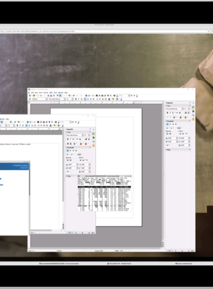
Task: Click the Help icon in front Writer toolbar
Action: click(56, 122)
